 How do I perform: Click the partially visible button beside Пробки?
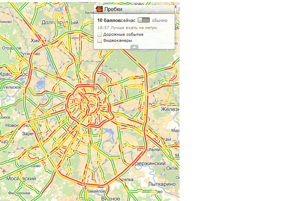[x=178, y=9]
